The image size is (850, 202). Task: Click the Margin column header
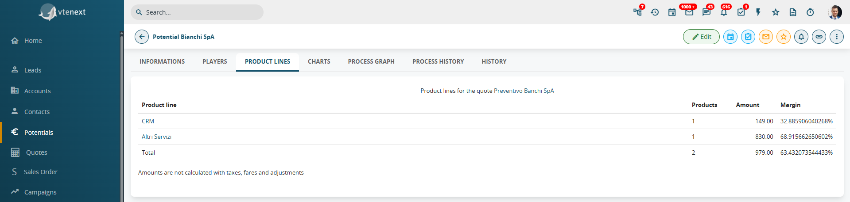coord(790,105)
